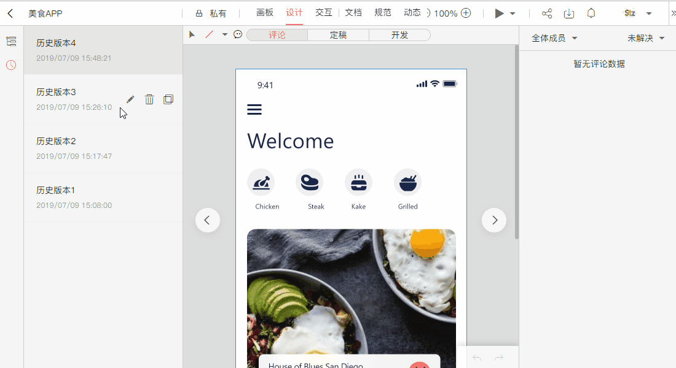Open the 规范 tab
Viewport: 676px width, 368px height.
click(x=383, y=13)
